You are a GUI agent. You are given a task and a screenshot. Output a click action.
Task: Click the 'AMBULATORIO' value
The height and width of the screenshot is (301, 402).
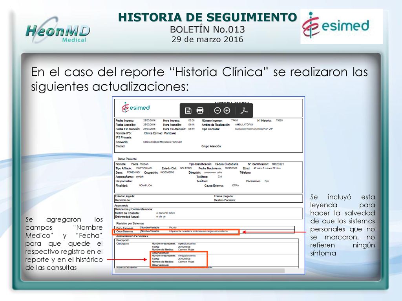244,125
